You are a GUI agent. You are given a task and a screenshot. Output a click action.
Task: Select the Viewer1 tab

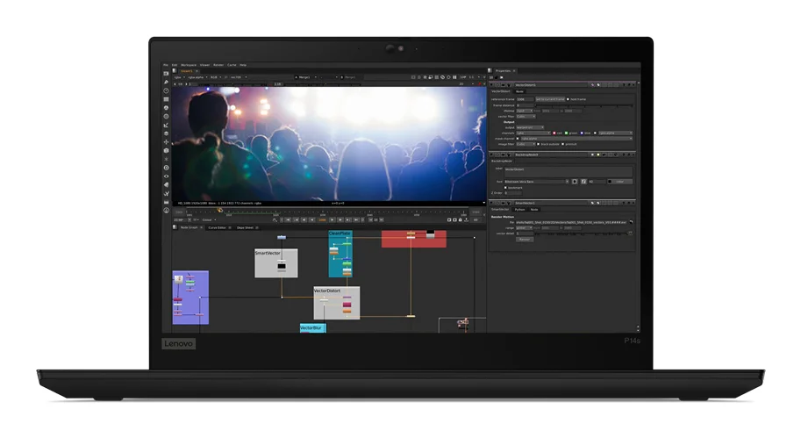tap(187, 71)
